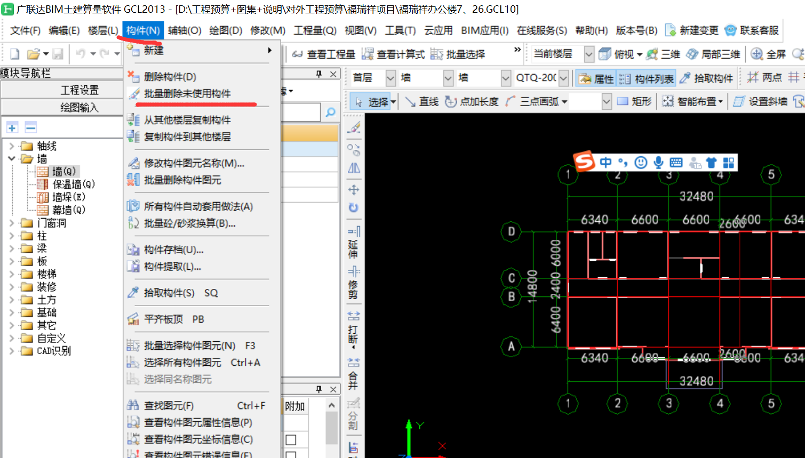The width and height of the screenshot is (805, 458).
Task: Click the Sogou IME soft keyboard icon
Action: [x=676, y=162]
